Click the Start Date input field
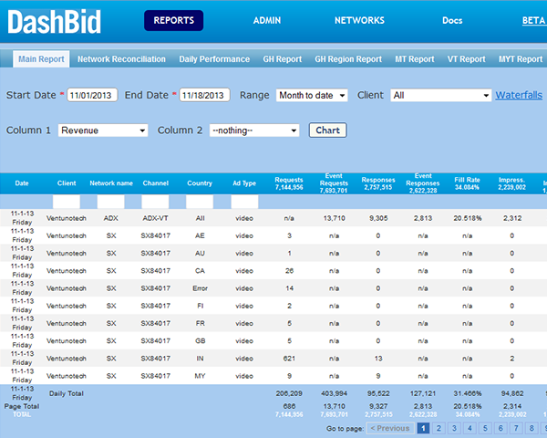This screenshot has width=547, height=438. [92, 95]
